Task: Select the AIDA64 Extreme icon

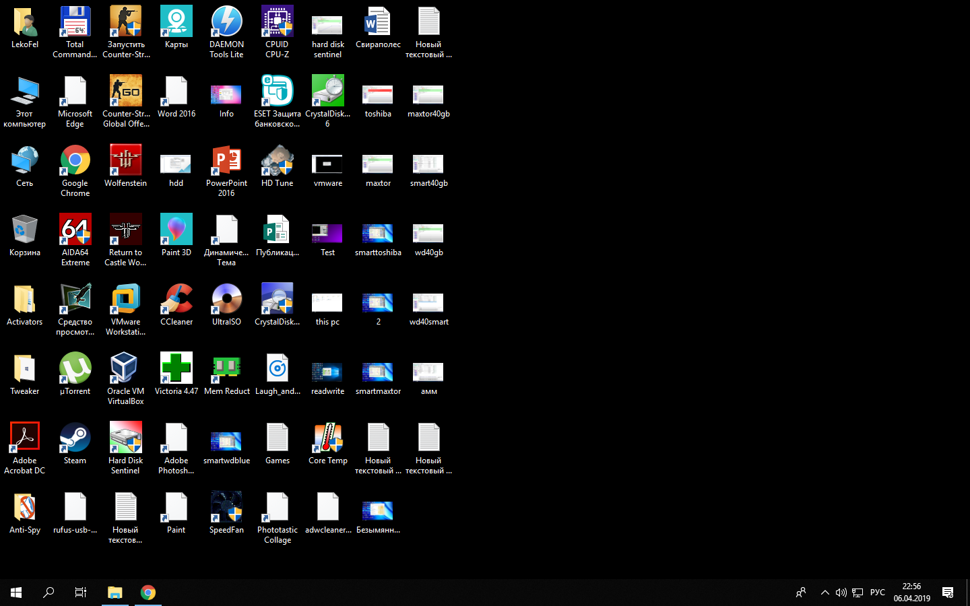Action: click(x=75, y=230)
